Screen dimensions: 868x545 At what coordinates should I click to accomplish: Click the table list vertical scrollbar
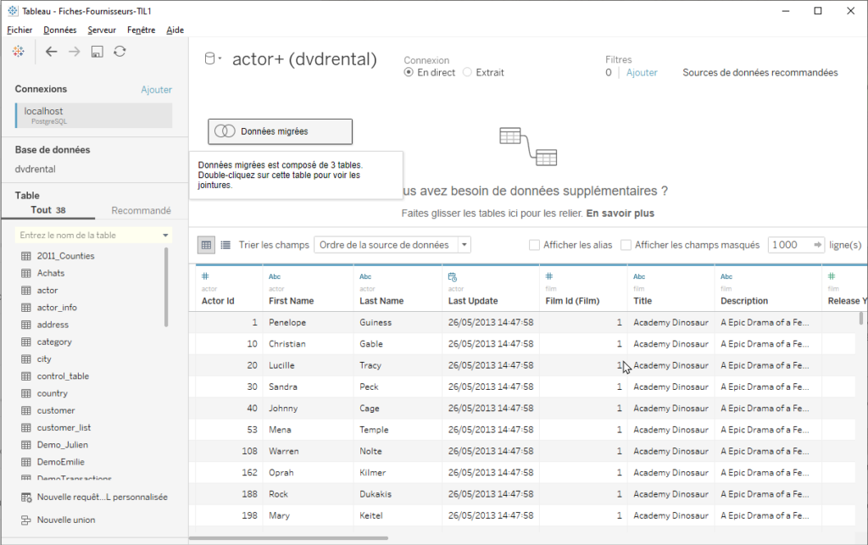pos(165,286)
